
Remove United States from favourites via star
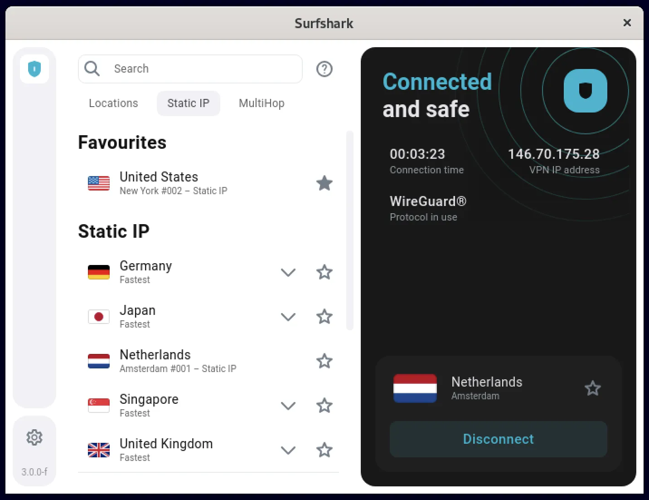[x=324, y=183]
